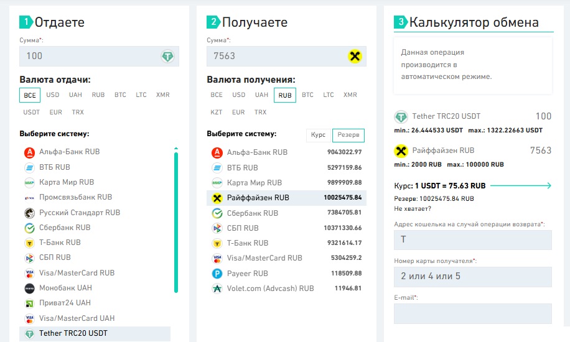This screenshot has width=570, height=342.
Task: Click reserve value 10371330.66
Action: point(343,228)
